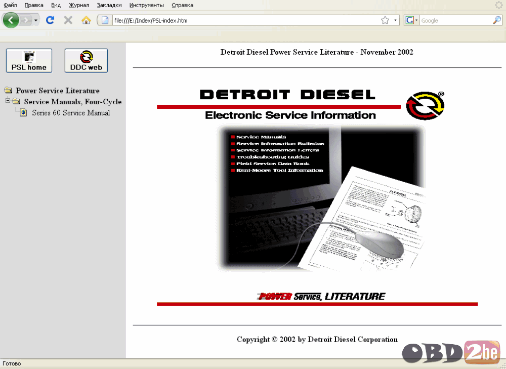This screenshot has width=506, height=369.
Task: Open the Вид menu
Action: tap(56, 5)
